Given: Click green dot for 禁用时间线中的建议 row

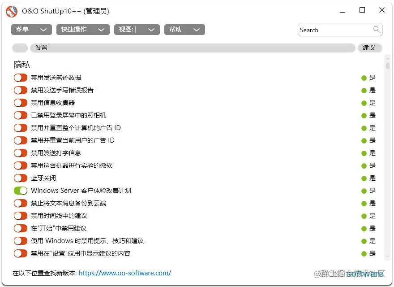Looking at the screenshot, I should pyautogui.click(x=364, y=216).
